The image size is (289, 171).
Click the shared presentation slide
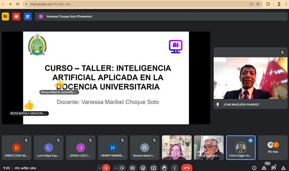click(106, 78)
